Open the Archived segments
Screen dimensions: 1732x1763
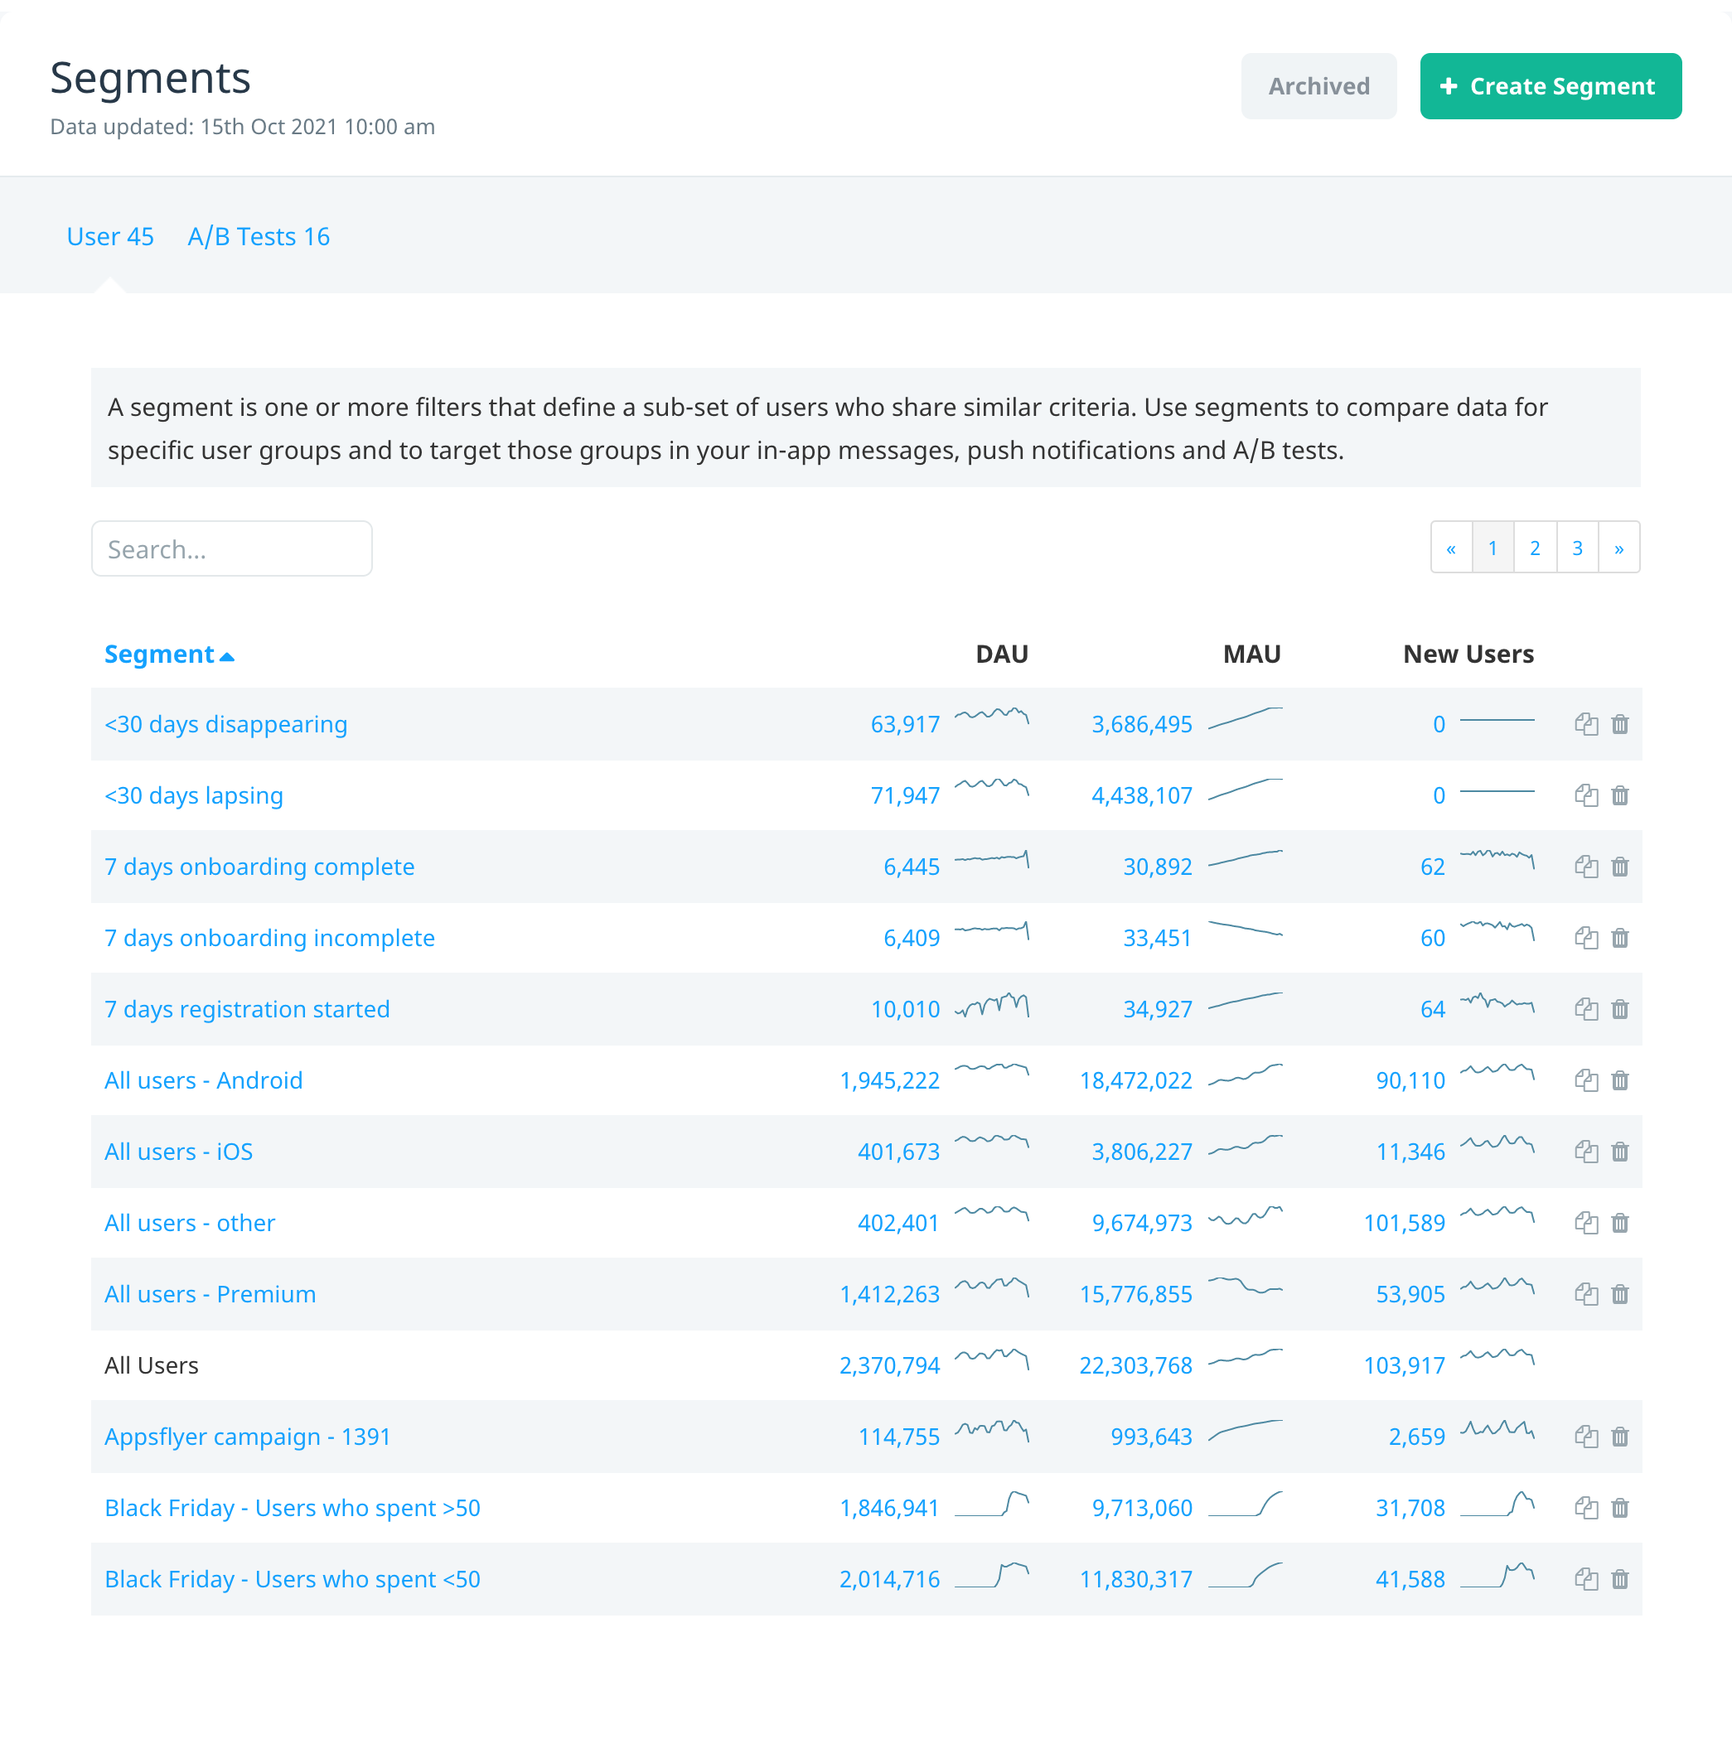(x=1318, y=85)
